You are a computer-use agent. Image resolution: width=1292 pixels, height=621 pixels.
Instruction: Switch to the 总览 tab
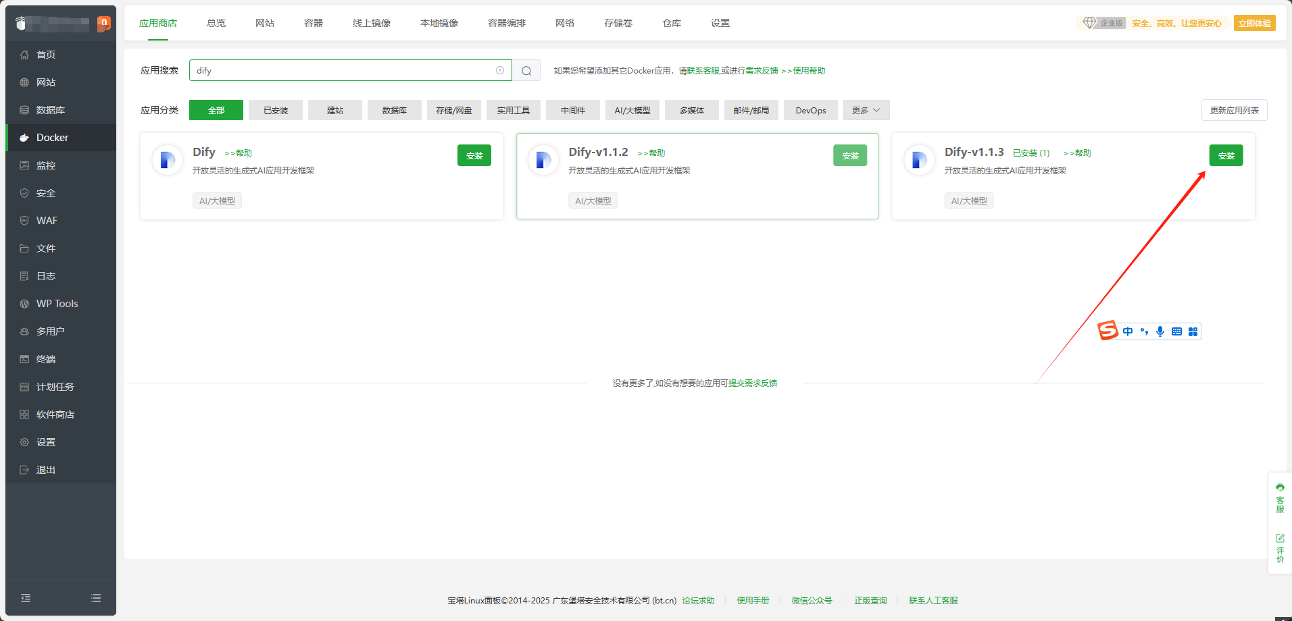point(216,23)
